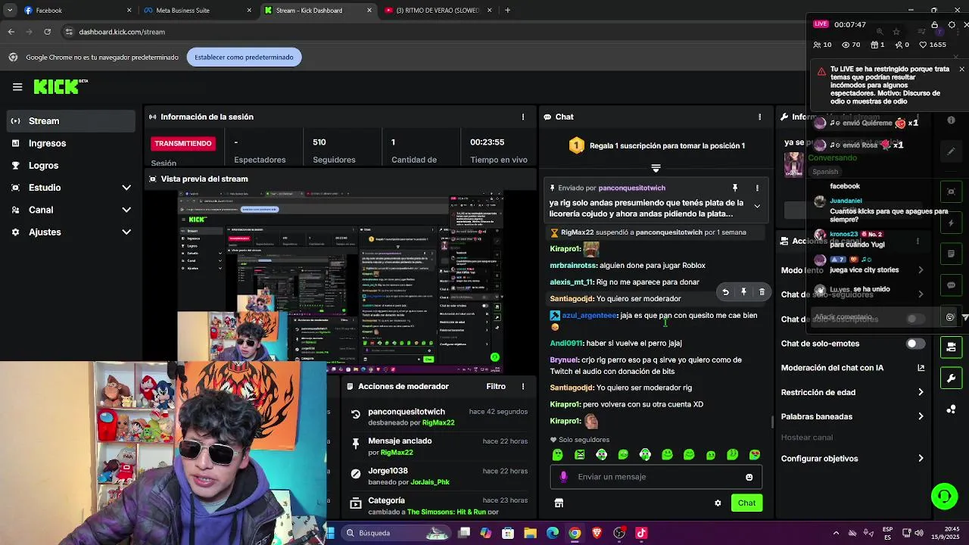
Task: Click the Enviar un mensaje field
Action: [655, 477]
